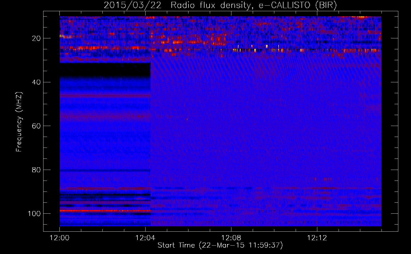Screen dimensions: 411x254
Task: Click the 60 frequency tick label
Action: [x=36, y=126]
